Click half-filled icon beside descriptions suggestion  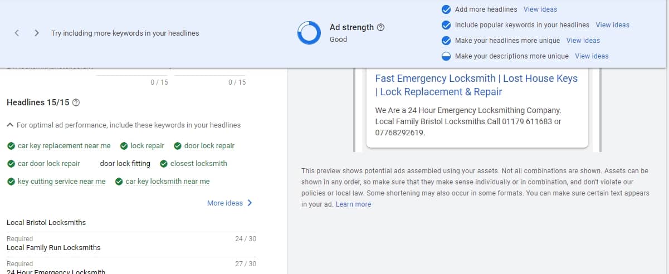point(446,56)
